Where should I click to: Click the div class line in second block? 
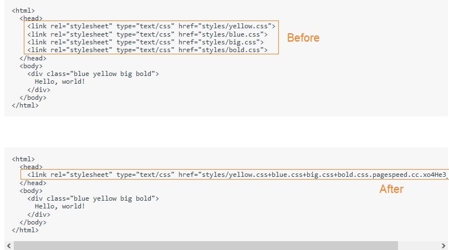[93, 198]
